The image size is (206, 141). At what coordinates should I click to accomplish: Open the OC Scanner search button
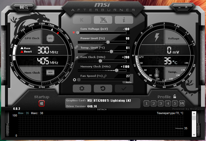pyautogui.click(x=24, y=7)
